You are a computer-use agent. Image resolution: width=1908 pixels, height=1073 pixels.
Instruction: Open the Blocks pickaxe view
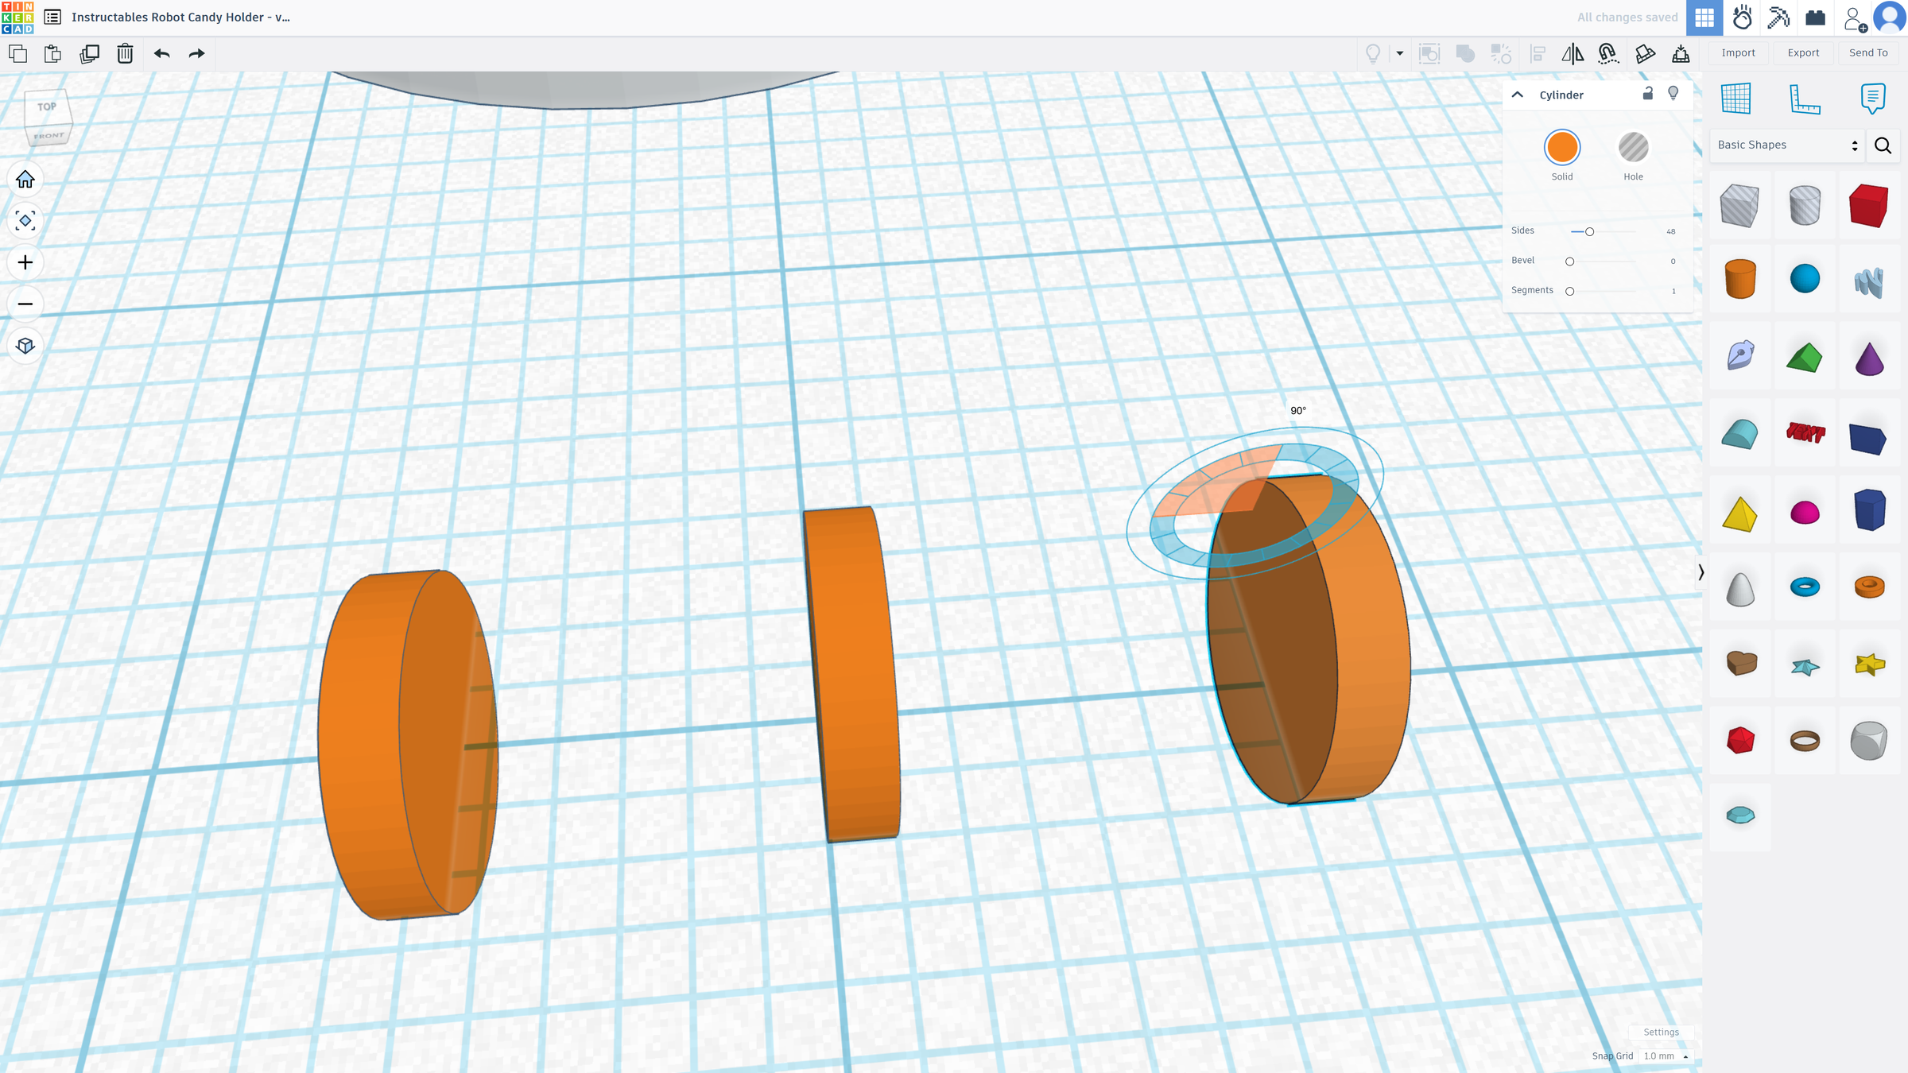coord(1778,17)
